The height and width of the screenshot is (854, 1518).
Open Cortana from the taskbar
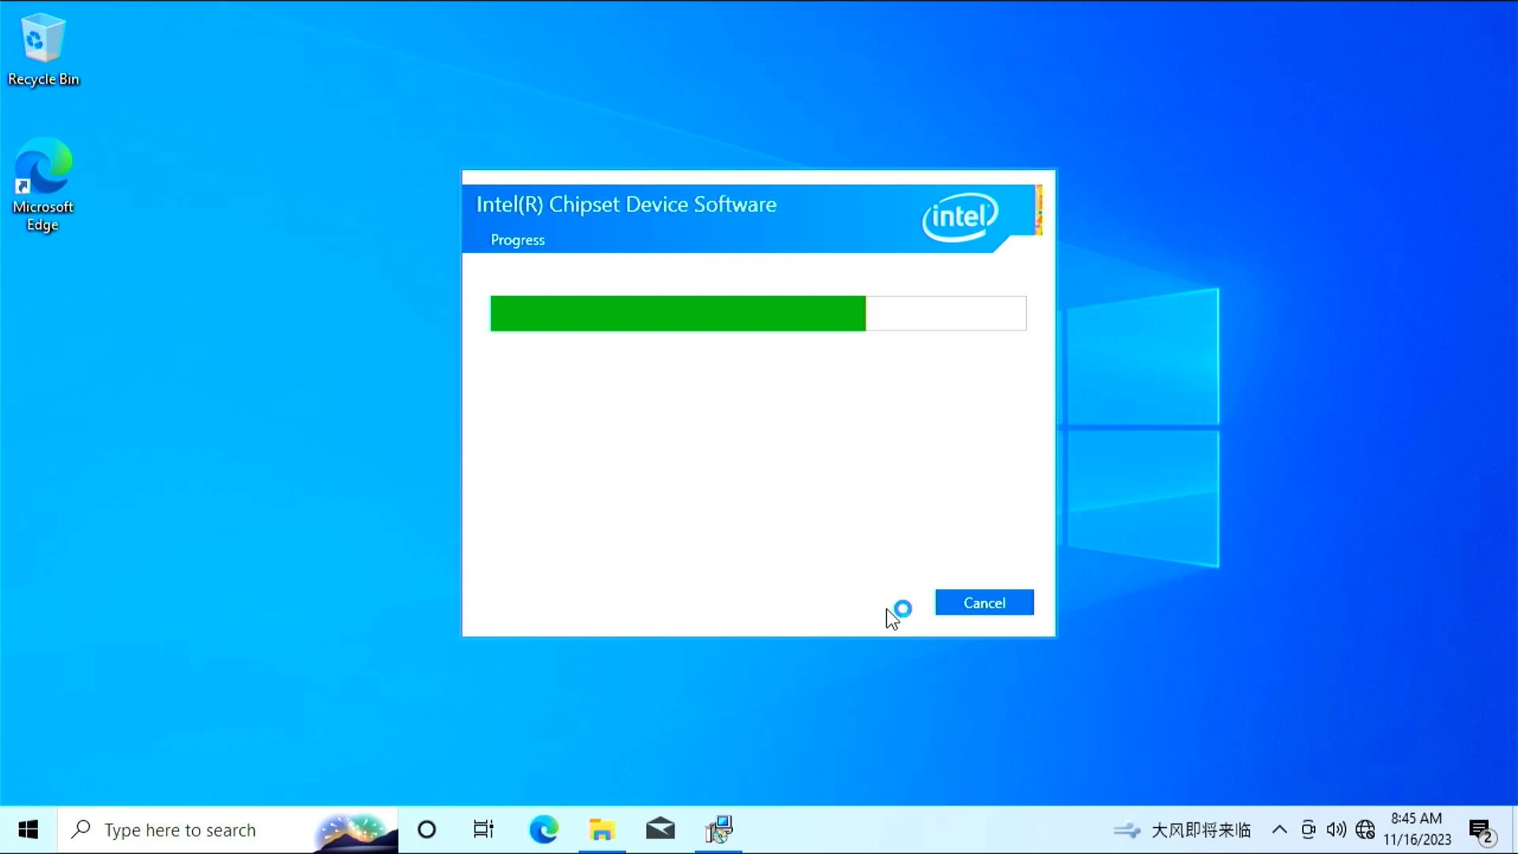pos(427,829)
